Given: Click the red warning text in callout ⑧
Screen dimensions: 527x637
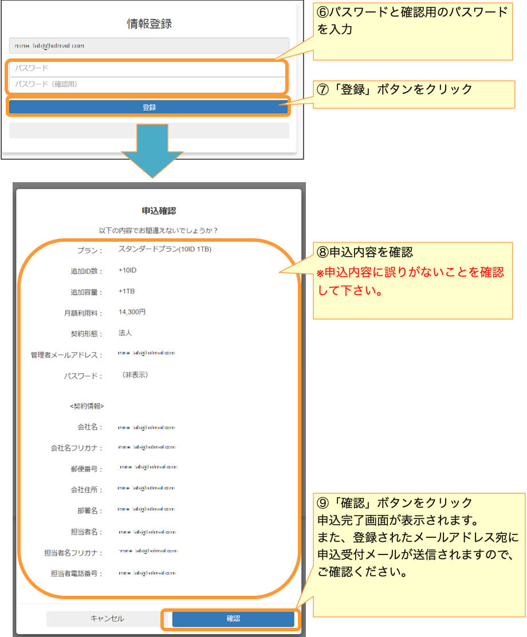Looking at the screenshot, I should click(411, 281).
